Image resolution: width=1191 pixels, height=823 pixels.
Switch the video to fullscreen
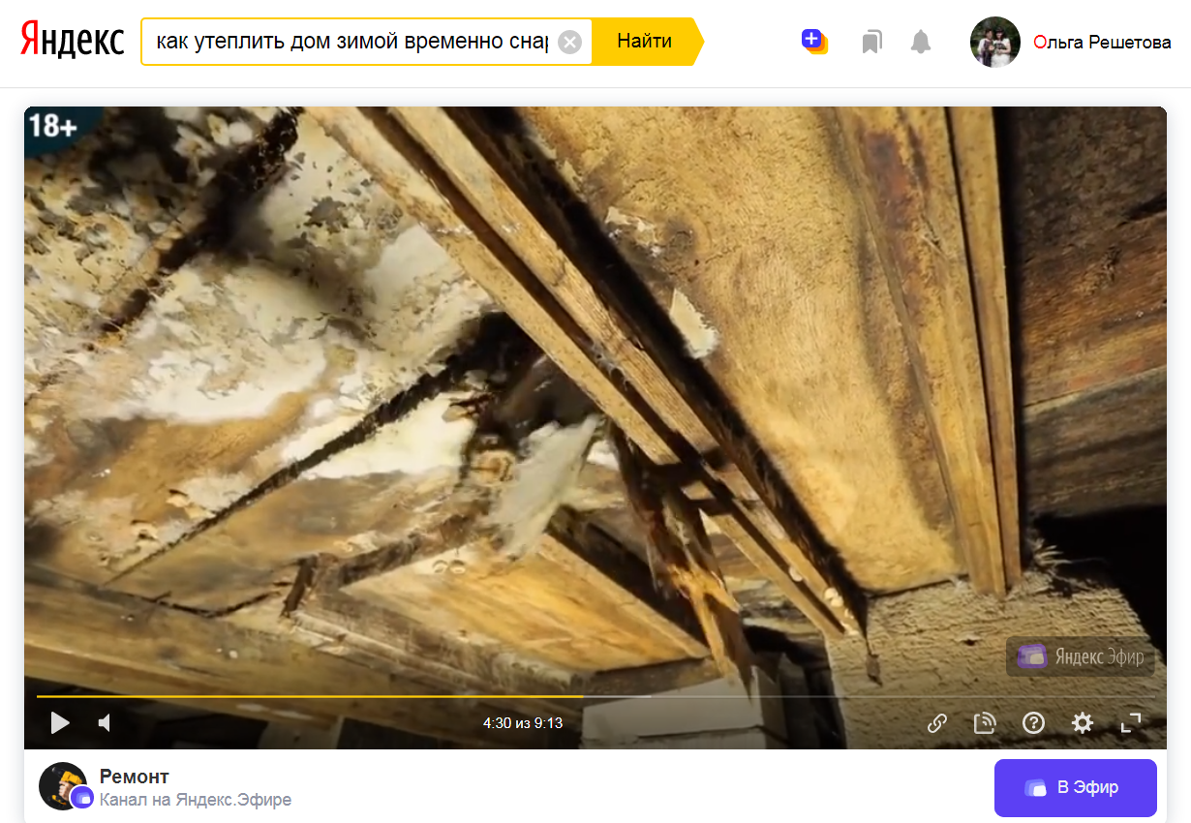click(x=1131, y=723)
